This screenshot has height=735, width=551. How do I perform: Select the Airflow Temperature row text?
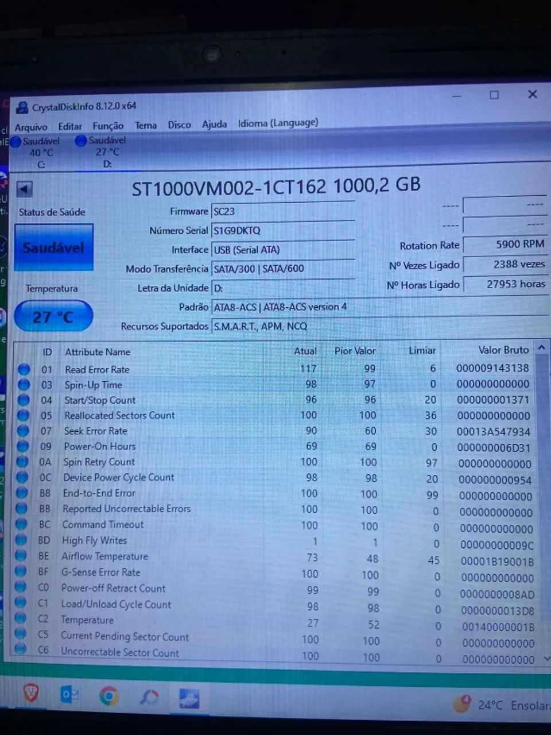[x=105, y=556]
